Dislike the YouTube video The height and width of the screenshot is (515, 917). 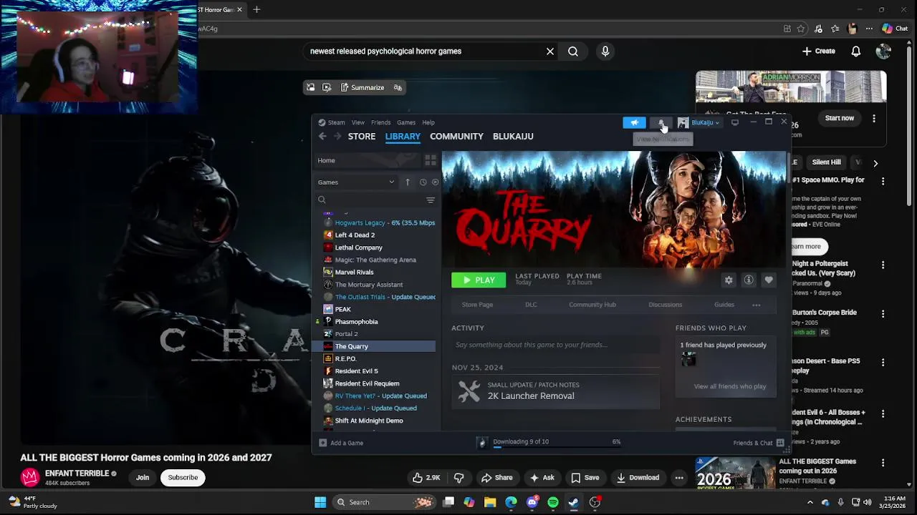[459, 478]
